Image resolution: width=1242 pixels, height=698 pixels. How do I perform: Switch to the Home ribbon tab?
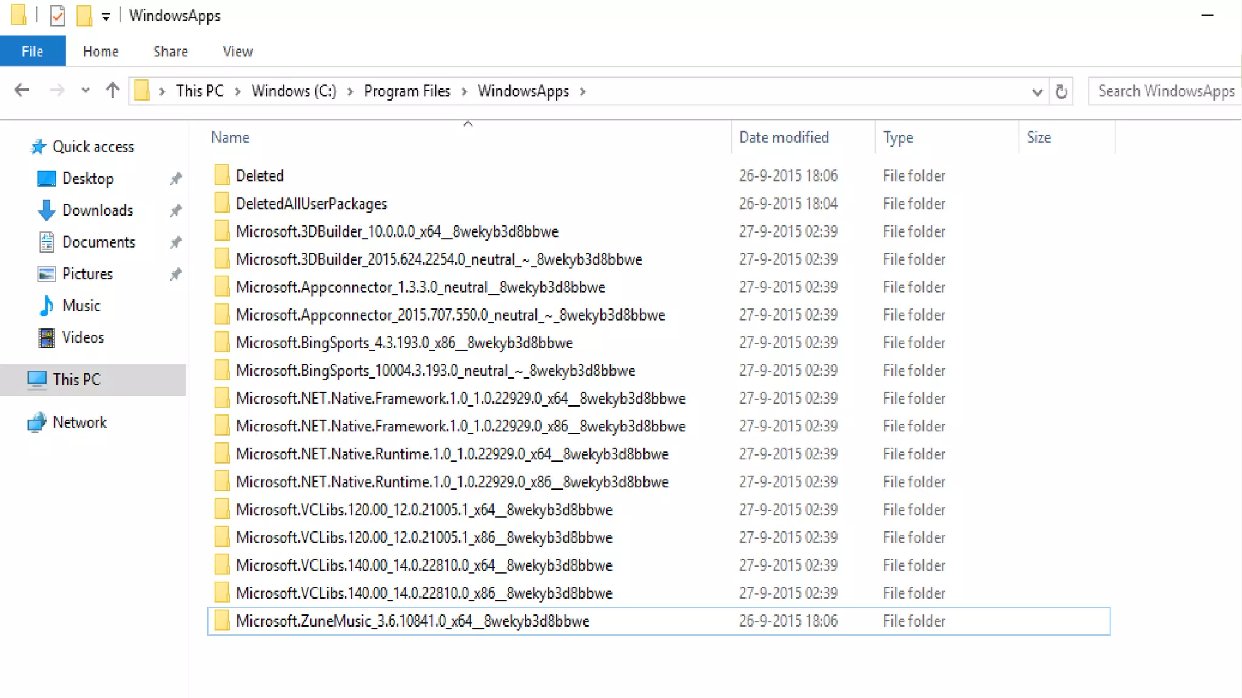pos(101,52)
